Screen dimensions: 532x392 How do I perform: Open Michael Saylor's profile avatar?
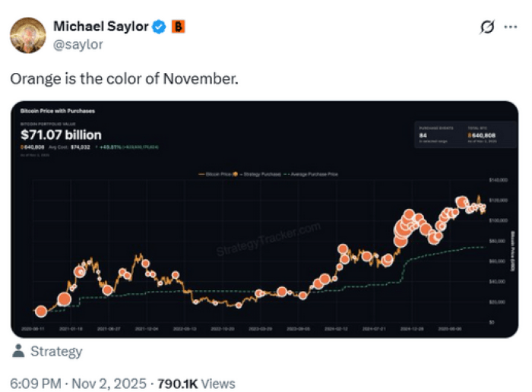coord(27,35)
